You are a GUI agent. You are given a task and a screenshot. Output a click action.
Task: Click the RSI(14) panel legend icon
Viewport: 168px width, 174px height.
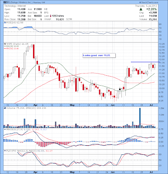click(5, 23)
